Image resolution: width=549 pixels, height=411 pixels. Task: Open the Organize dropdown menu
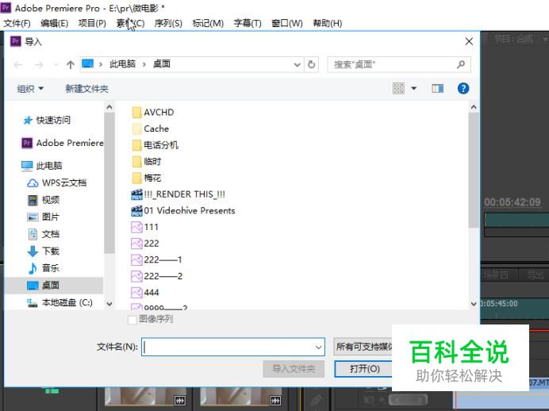point(30,89)
